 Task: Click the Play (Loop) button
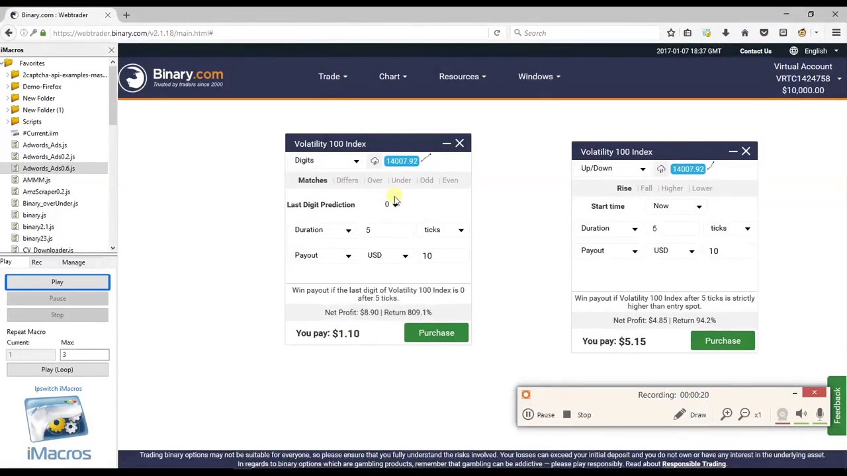pos(58,370)
